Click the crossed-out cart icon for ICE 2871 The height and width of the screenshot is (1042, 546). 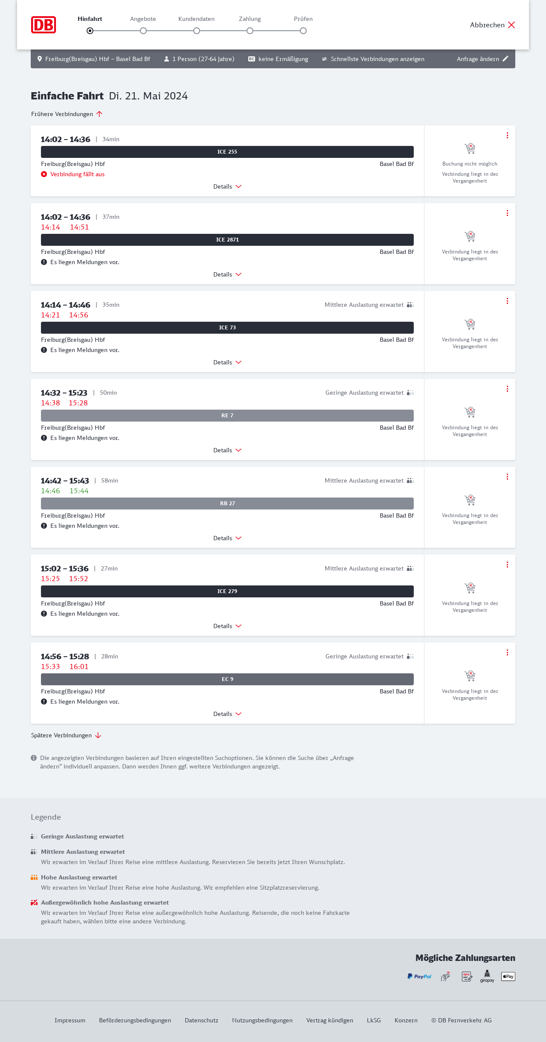tap(470, 236)
